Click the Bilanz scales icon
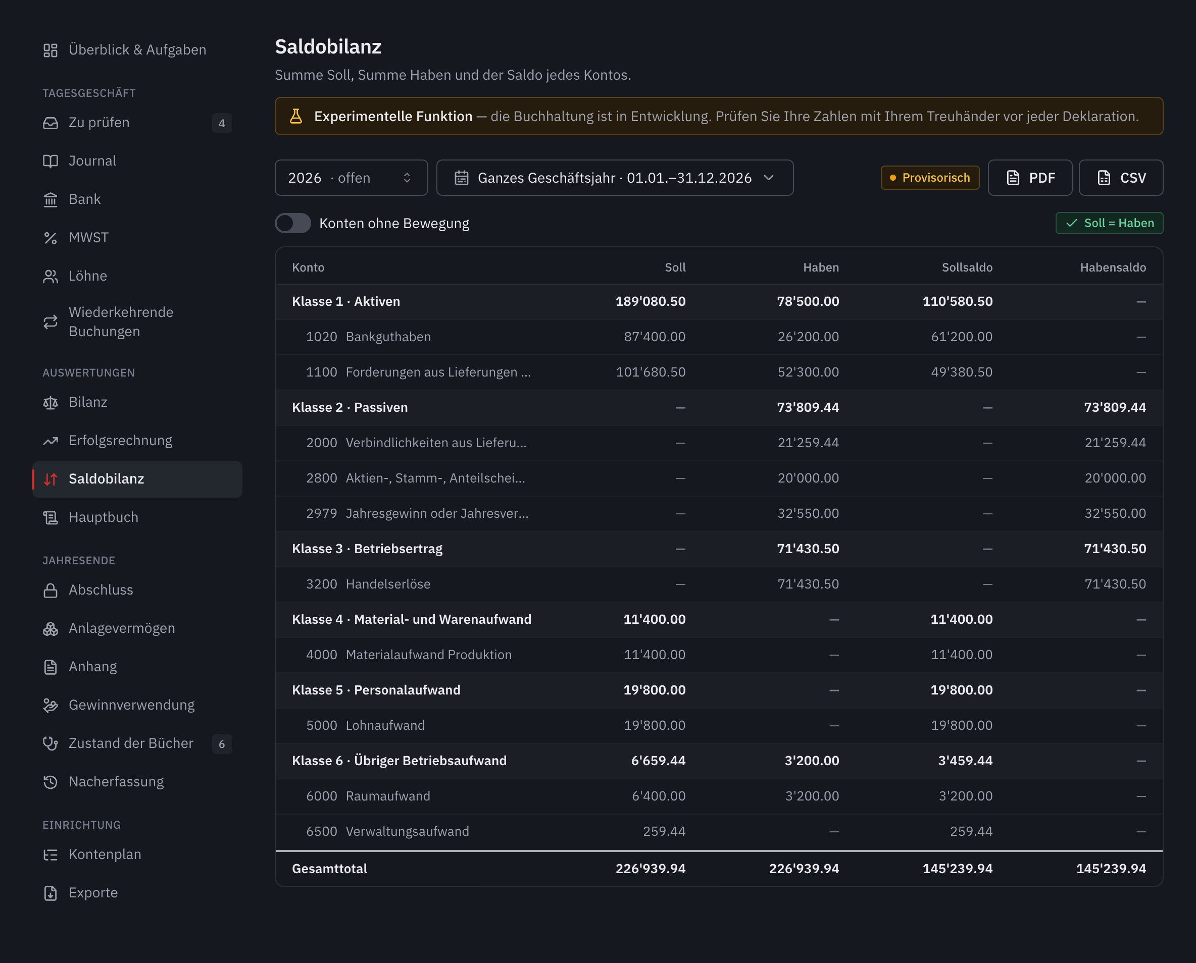This screenshot has width=1196, height=963. (x=51, y=403)
